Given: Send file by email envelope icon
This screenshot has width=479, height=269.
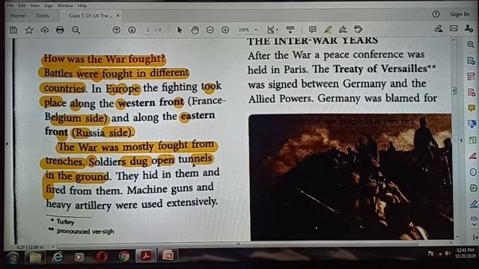Looking at the screenshot, I should (x=454, y=28).
